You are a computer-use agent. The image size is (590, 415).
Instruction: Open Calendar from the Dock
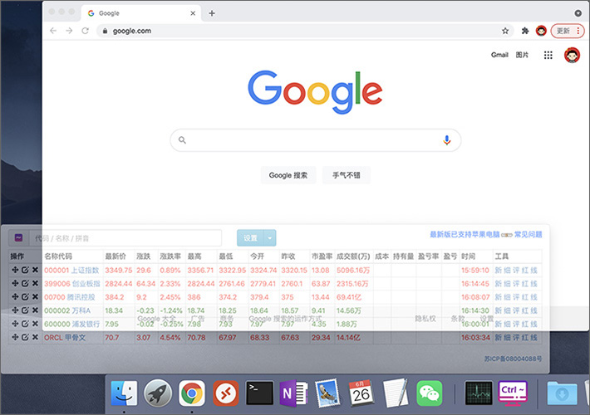361,393
